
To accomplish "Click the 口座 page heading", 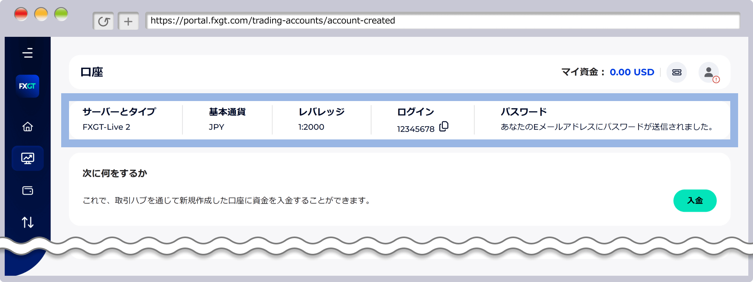I will (x=92, y=72).
